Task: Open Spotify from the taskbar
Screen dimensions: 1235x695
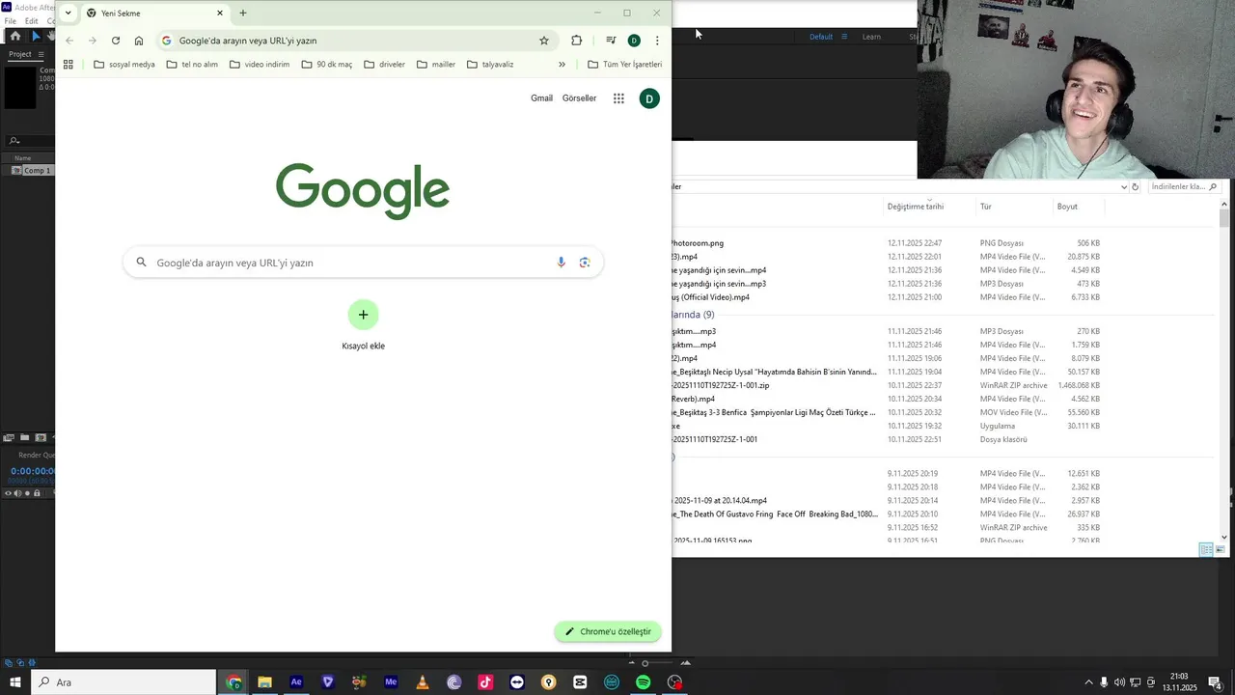Action: coord(644,682)
